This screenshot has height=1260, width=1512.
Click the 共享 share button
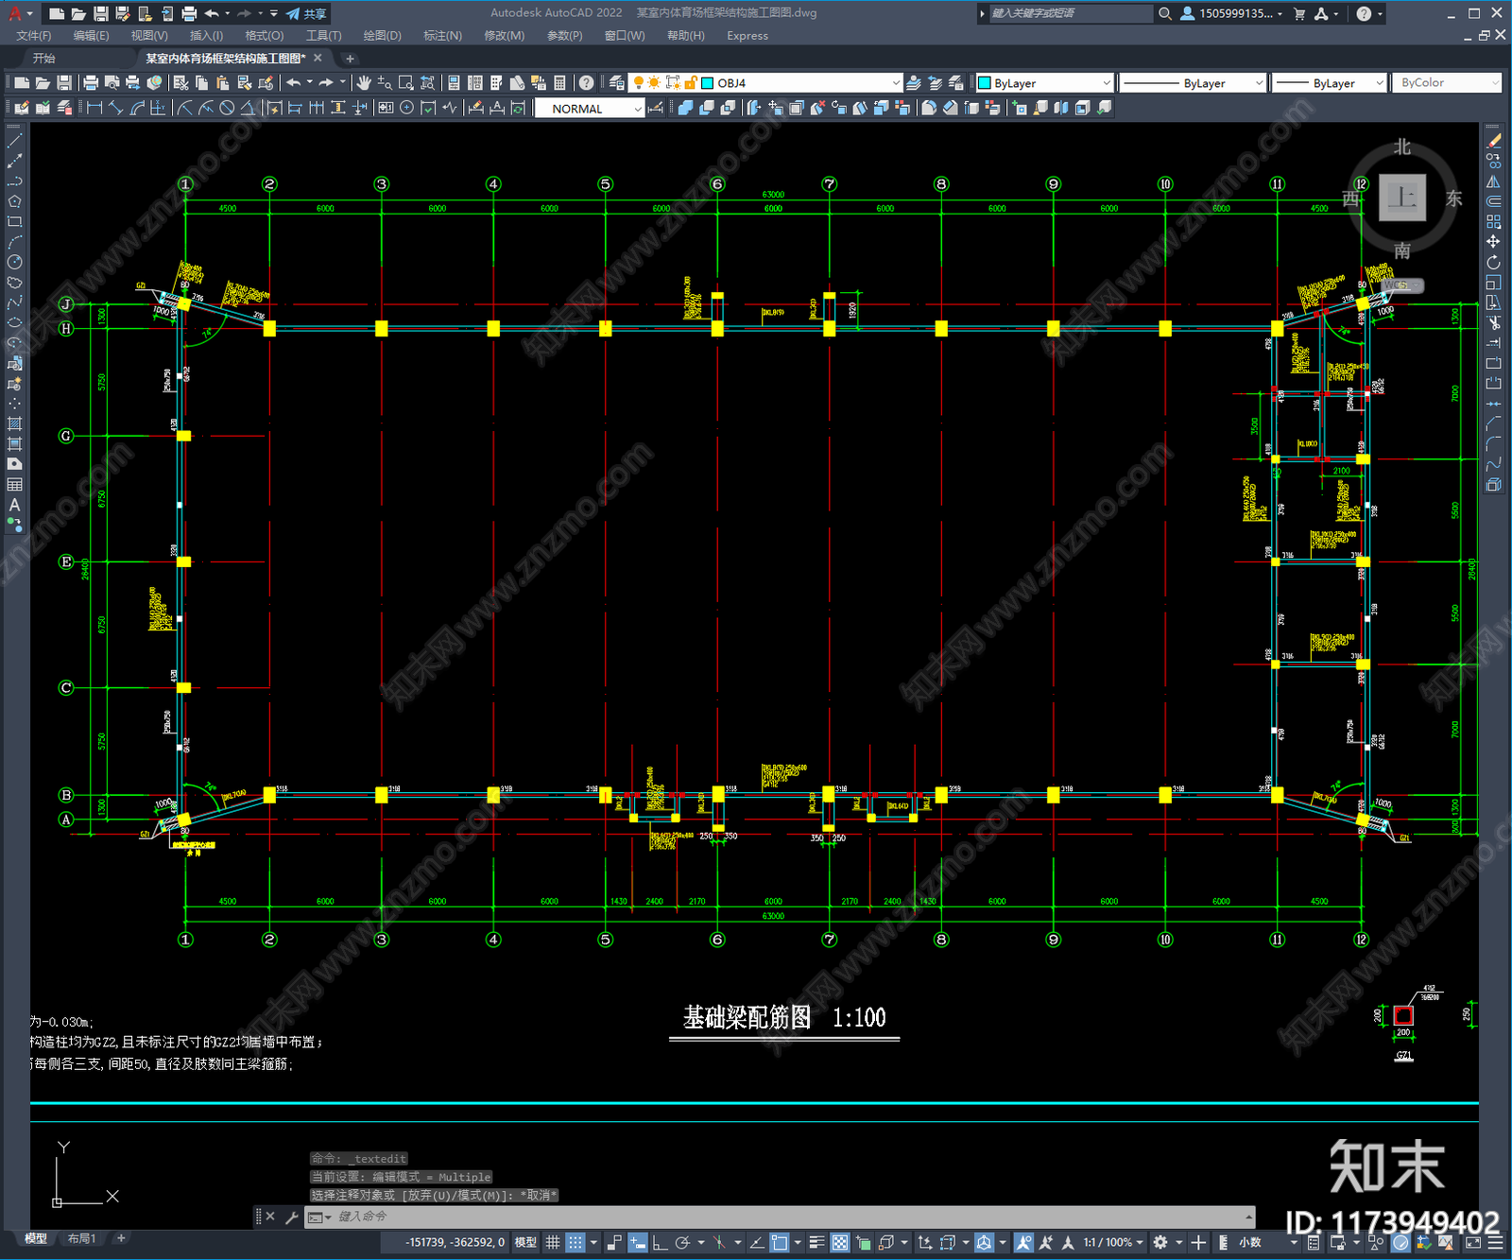click(307, 13)
